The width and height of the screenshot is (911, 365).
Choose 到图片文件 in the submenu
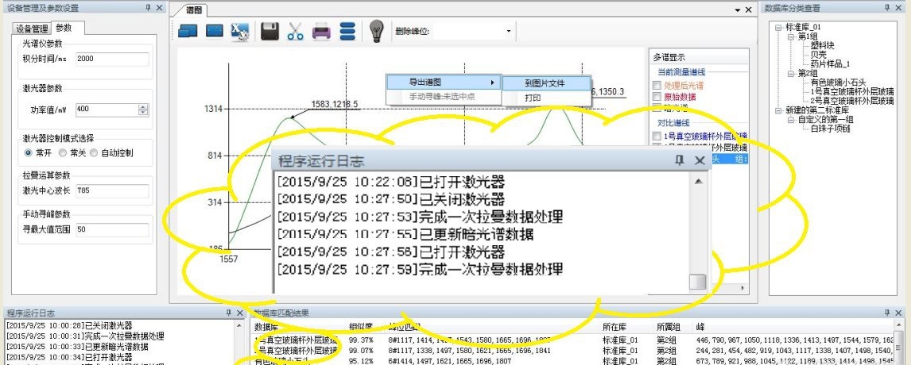tap(545, 83)
